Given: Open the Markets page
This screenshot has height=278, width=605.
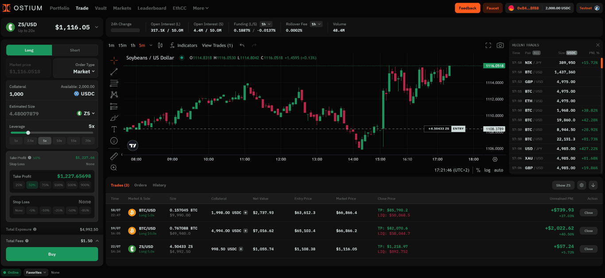Looking at the screenshot, I should pyautogui.click(x=122, y=8).
